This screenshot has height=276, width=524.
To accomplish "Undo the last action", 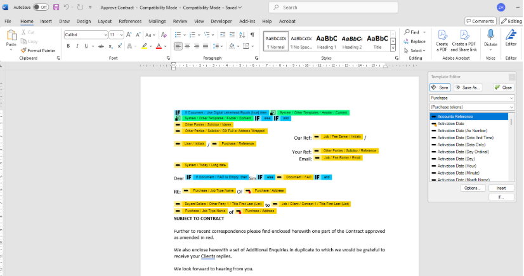I will coord(67,7).
